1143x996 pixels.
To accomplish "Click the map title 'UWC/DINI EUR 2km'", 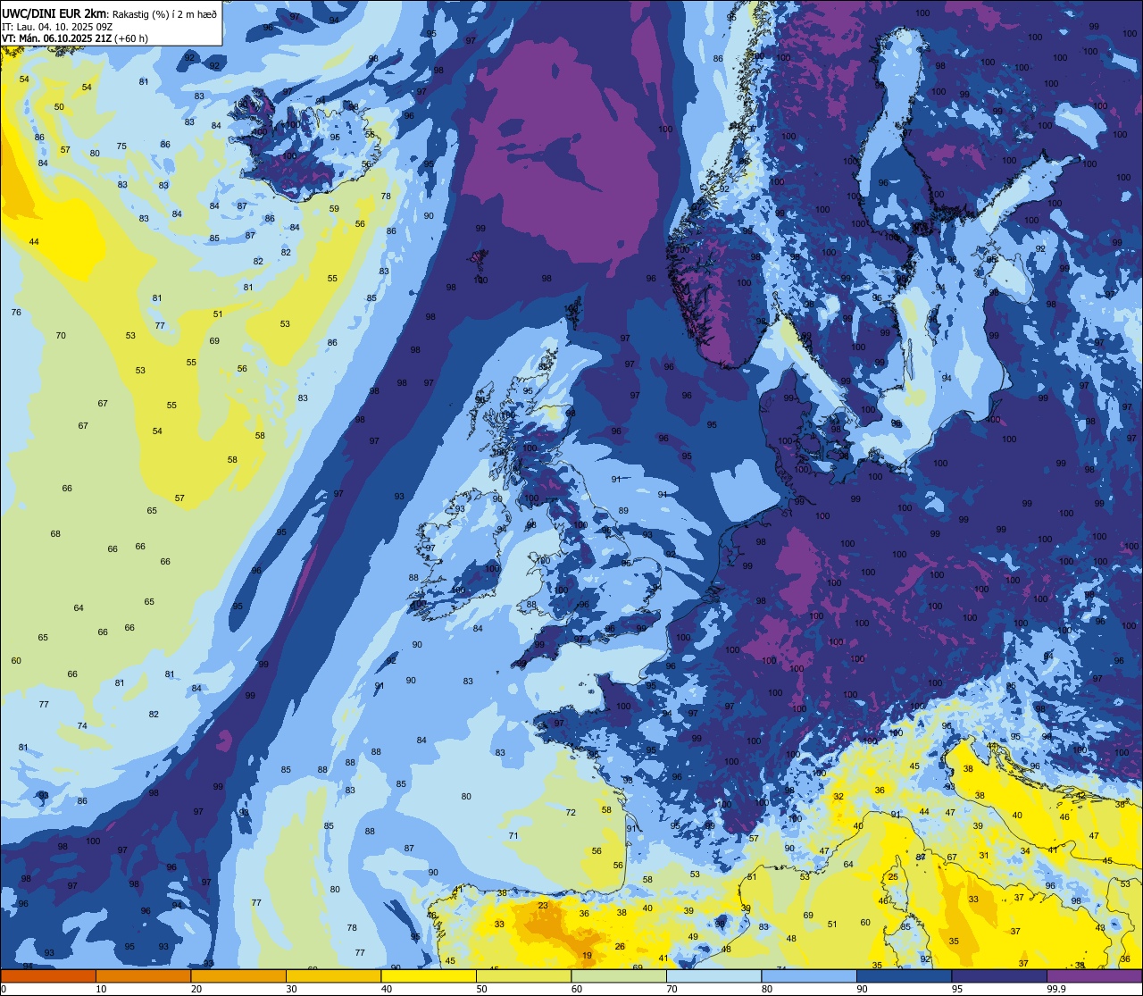I will tap(54, 13).
